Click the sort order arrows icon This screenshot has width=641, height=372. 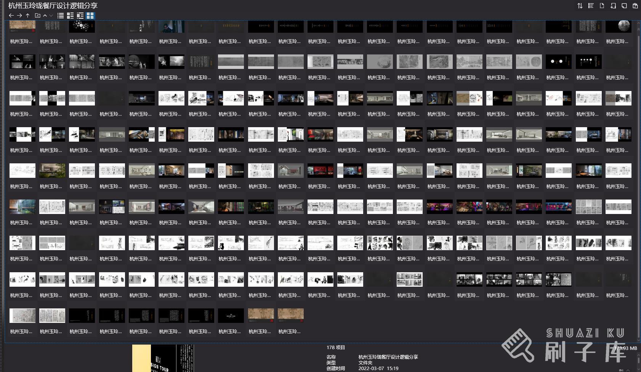[580, 6]
